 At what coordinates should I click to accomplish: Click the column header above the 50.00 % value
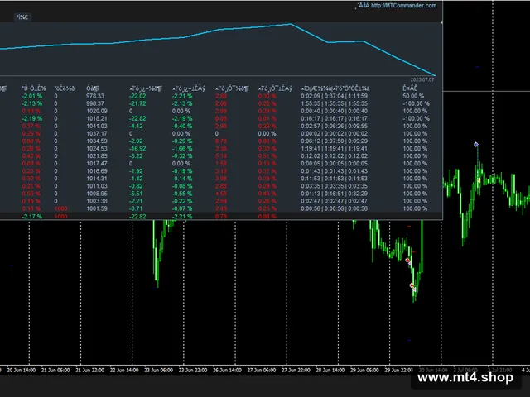[x=410, y=88]
